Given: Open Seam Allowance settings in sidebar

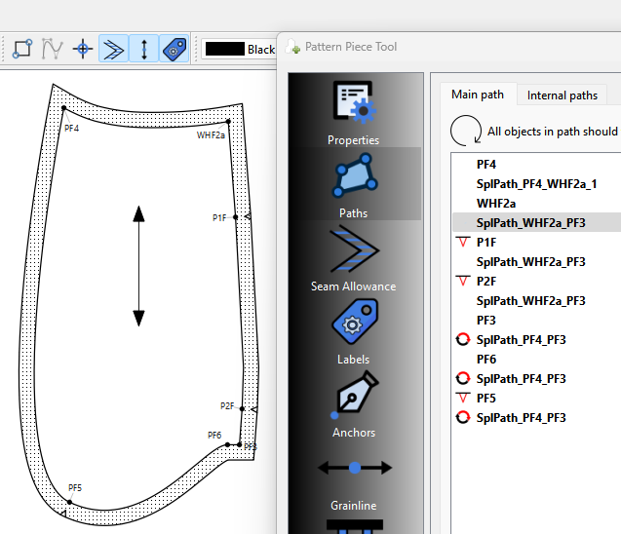Looking at the screenshot, I should [x=353, y=258].
